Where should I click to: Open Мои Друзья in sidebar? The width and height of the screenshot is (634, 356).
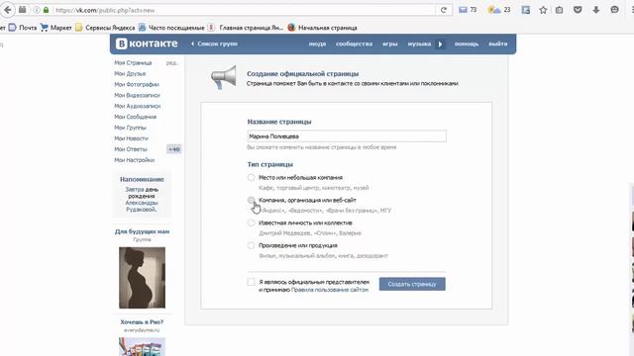(130, 74)
